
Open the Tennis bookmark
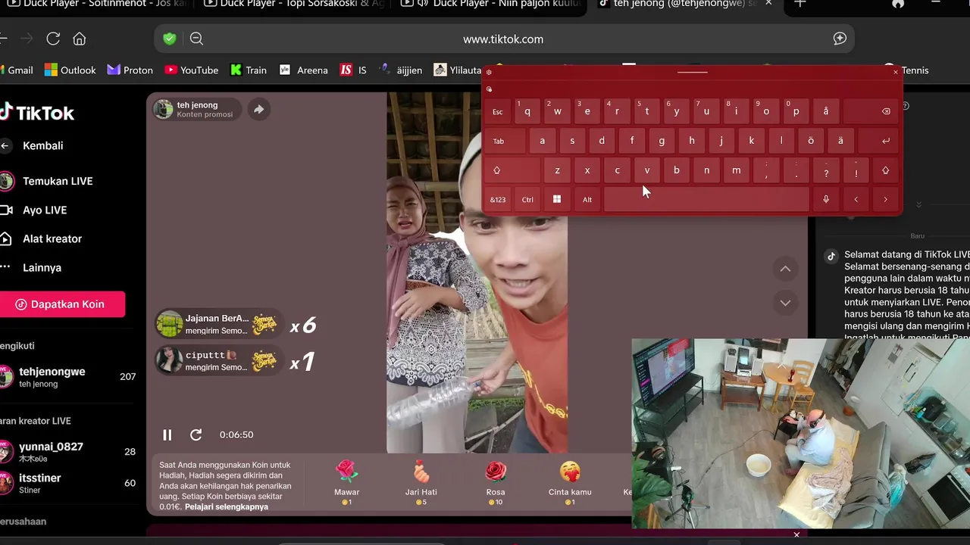[906, 70]
